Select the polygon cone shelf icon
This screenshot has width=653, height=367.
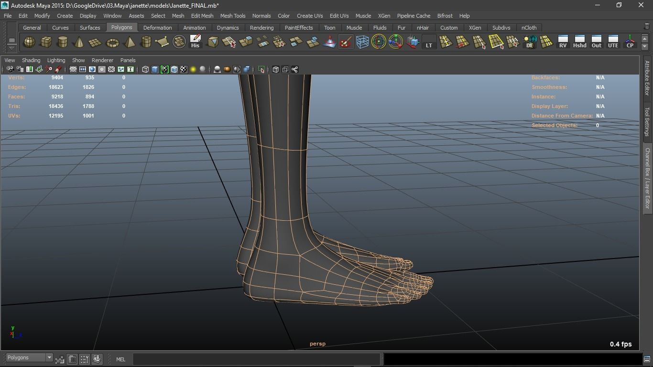79,43
